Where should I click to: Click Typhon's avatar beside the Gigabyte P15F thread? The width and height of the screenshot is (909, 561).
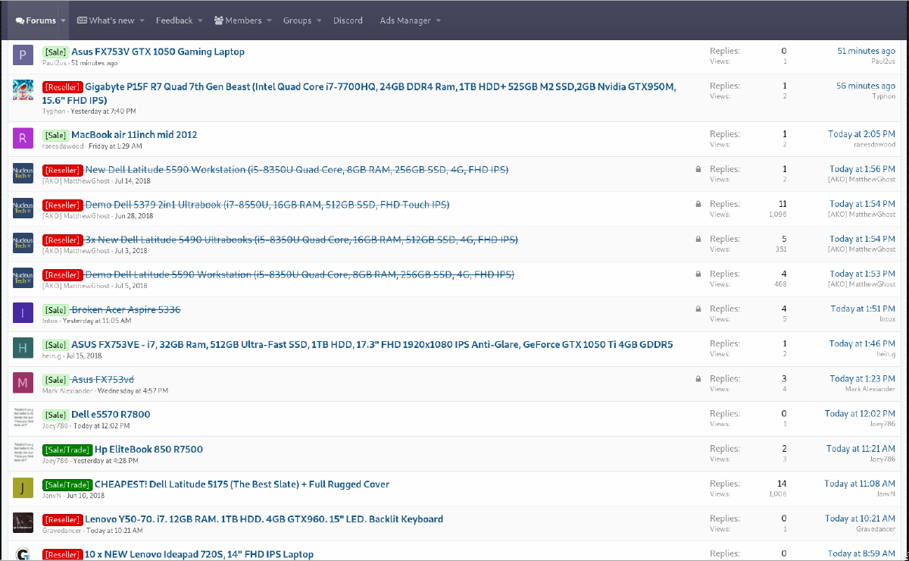[23, 90]
